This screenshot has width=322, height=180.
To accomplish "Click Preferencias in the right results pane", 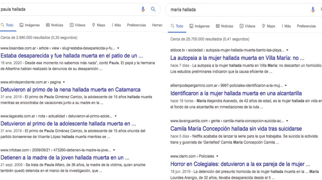I will [306, 26].
